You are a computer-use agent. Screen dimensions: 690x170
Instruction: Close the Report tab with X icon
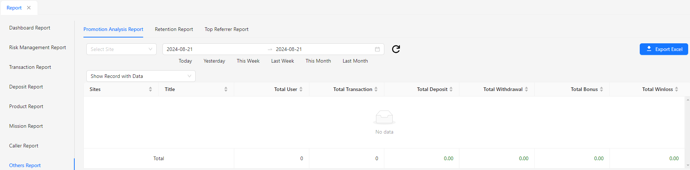pos(29,8)
